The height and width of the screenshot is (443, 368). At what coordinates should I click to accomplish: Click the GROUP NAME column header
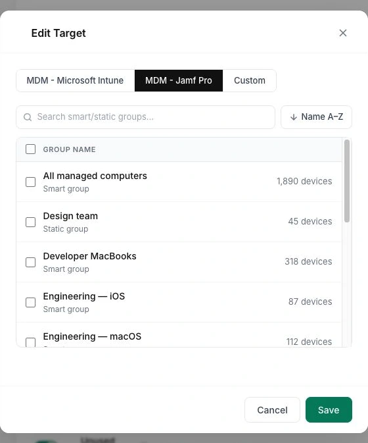pos(69,149)
